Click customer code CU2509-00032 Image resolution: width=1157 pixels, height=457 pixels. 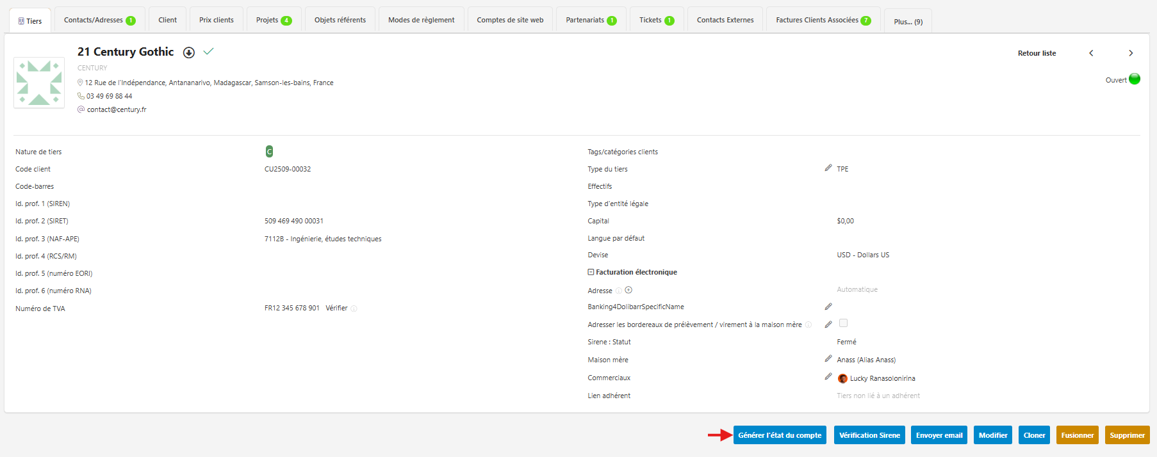pyautogui.click(x=288, y=169)
